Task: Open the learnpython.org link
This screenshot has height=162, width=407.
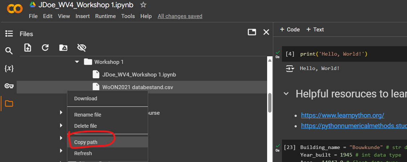Action: click(342, 115)
